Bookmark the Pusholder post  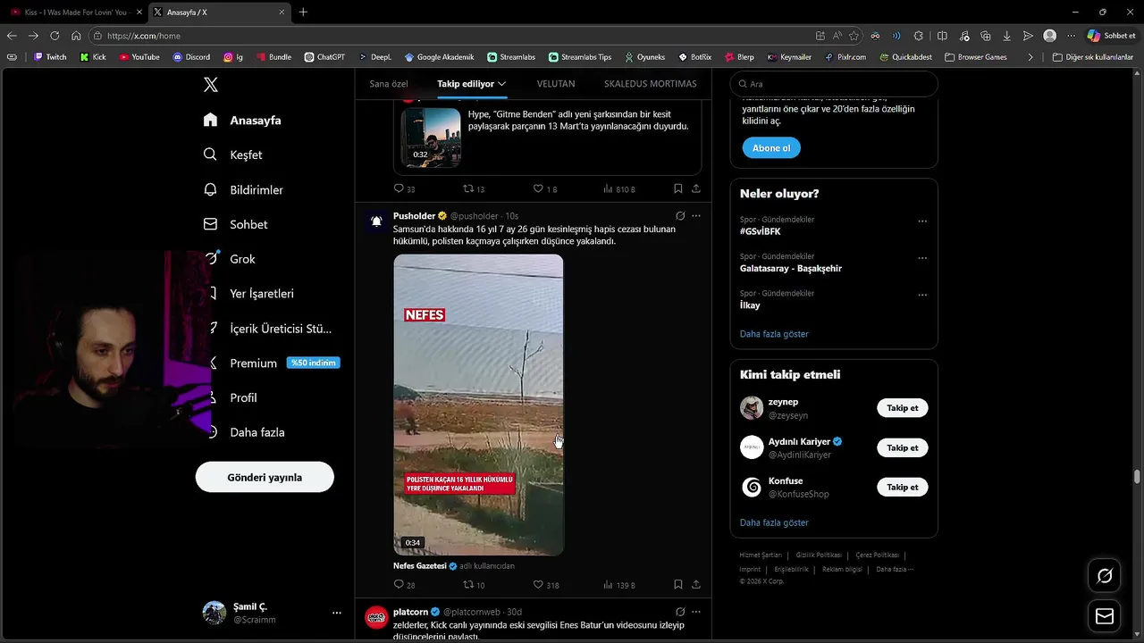click(x=678, y=585)
